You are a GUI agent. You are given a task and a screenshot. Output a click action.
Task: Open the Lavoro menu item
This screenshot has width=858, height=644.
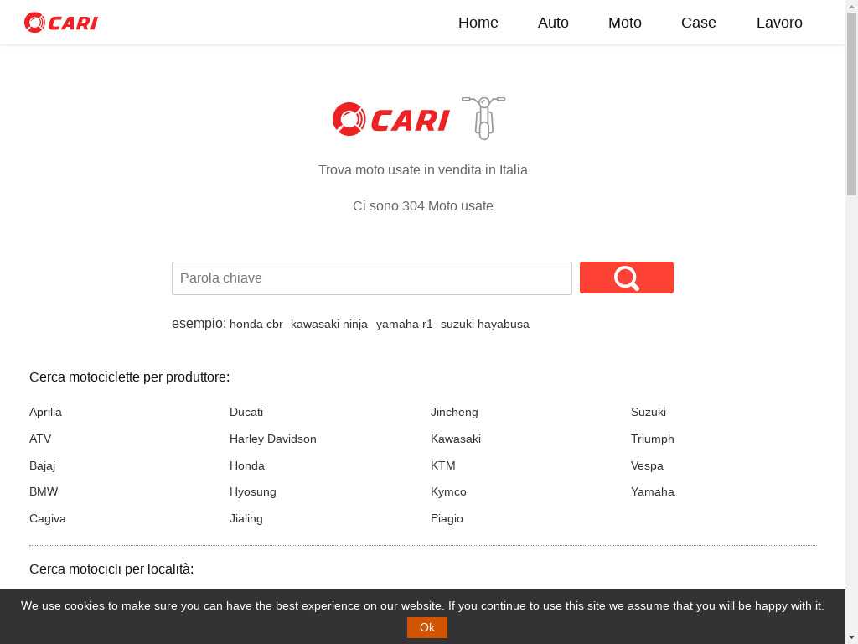[779, 23]
